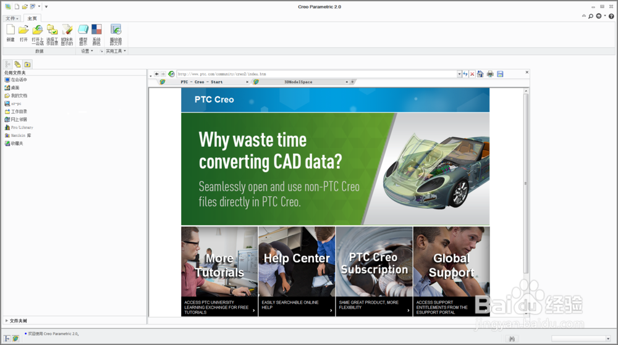The image size is (618, 345).
Task: Click browser Print icon
Action: (490, 74)
